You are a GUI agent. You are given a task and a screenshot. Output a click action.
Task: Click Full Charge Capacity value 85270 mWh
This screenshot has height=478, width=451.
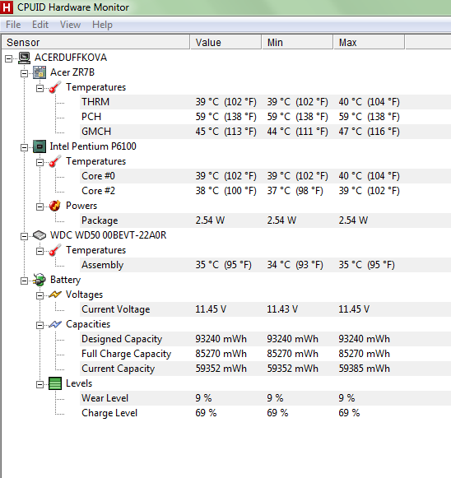[221, 354]
